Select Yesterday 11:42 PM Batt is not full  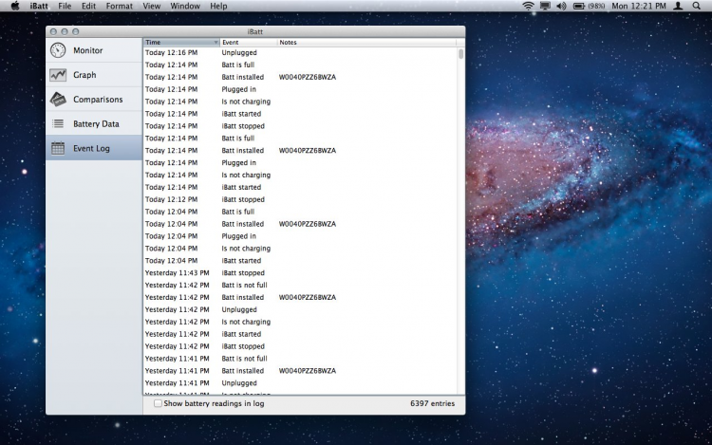coord(300,286)
